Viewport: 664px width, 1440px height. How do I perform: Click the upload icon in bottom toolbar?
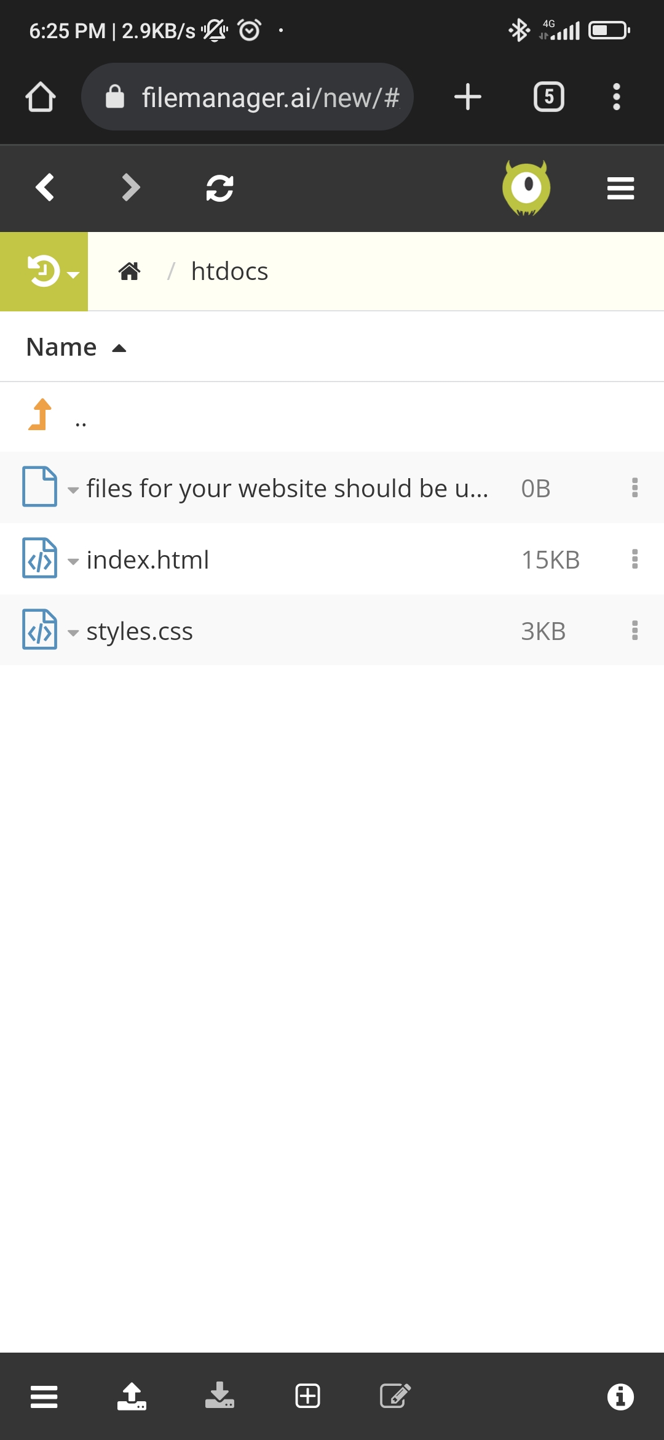pyautogui.click(x=132, y=1396)
